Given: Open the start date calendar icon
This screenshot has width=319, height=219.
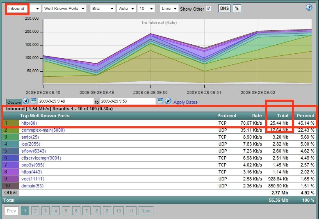Looking at the screenshot, I should pos(34,101).
